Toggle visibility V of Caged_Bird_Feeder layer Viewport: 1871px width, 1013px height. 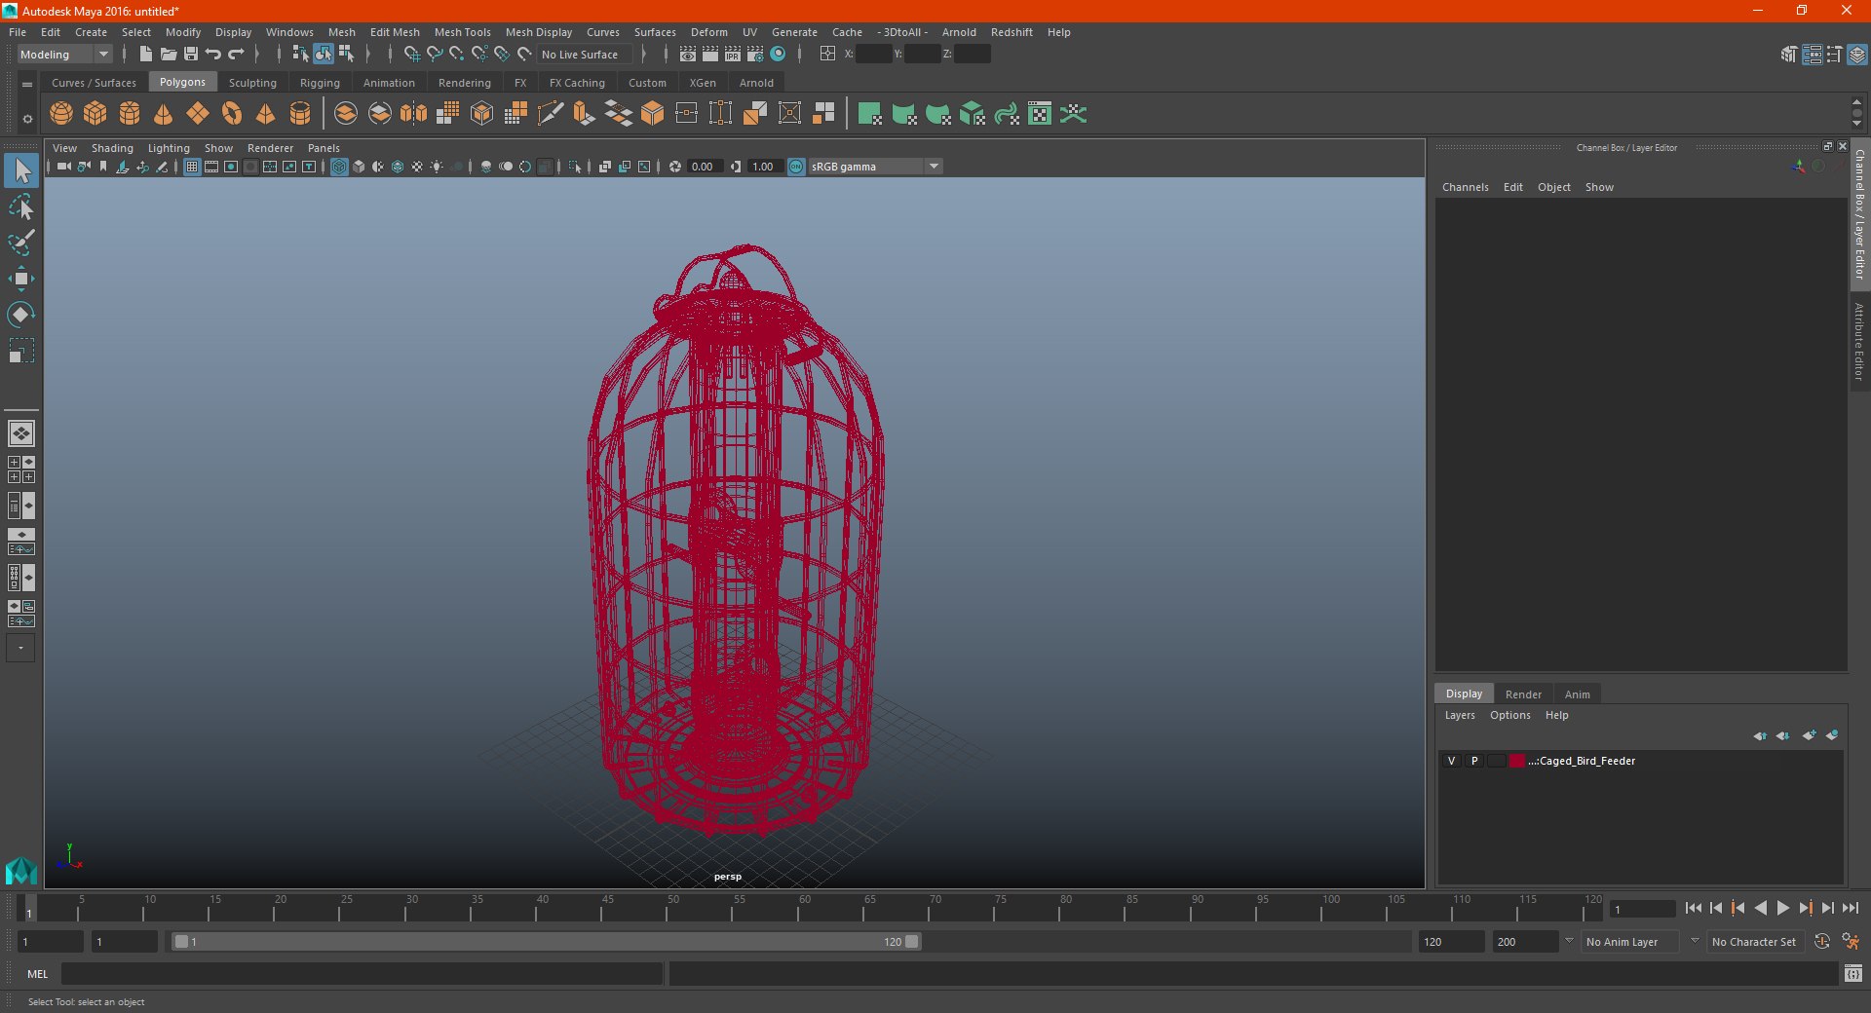click(x=1451, y=761)
